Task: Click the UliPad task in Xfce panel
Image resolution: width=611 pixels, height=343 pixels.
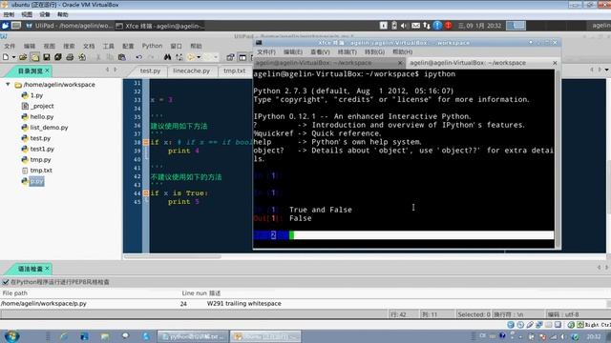Action: click(70, 26)
